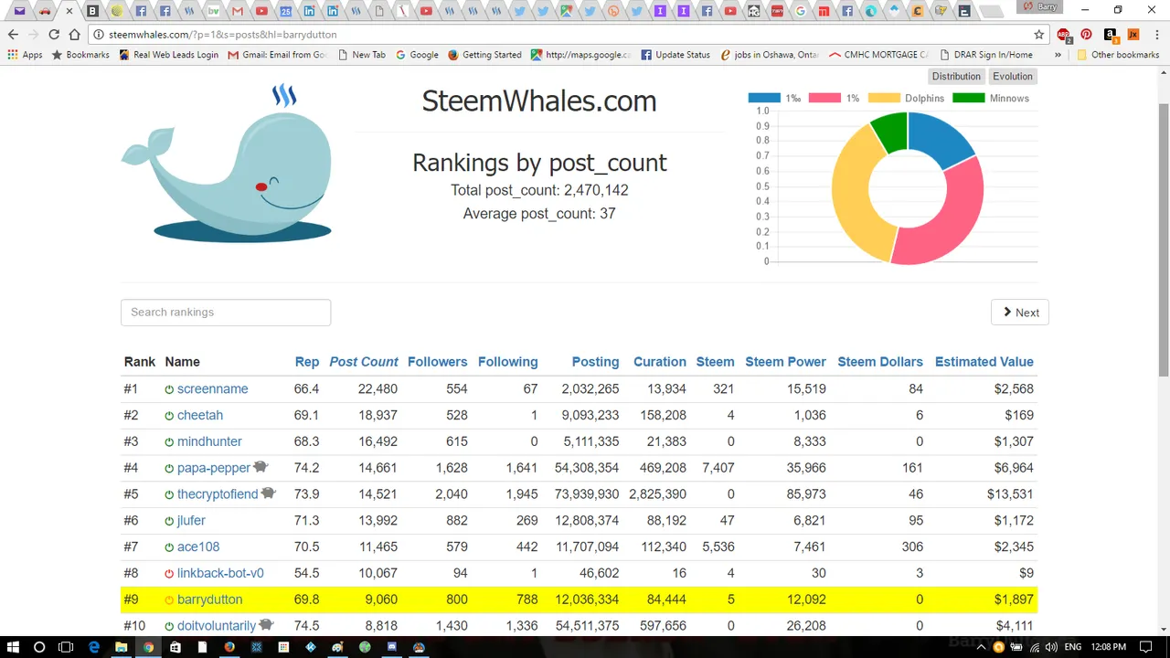
Task: Click the Search rankings input field
Action: (x=226, y=313)
